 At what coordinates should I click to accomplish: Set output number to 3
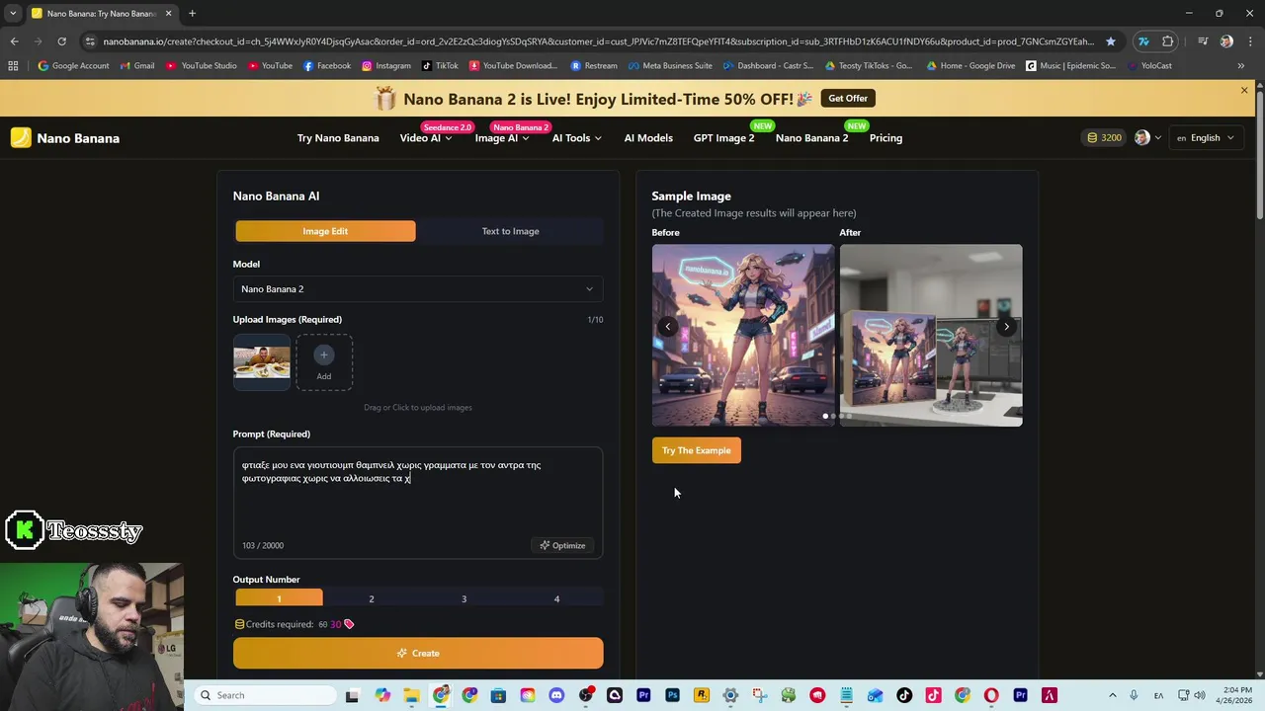[464, 598]
